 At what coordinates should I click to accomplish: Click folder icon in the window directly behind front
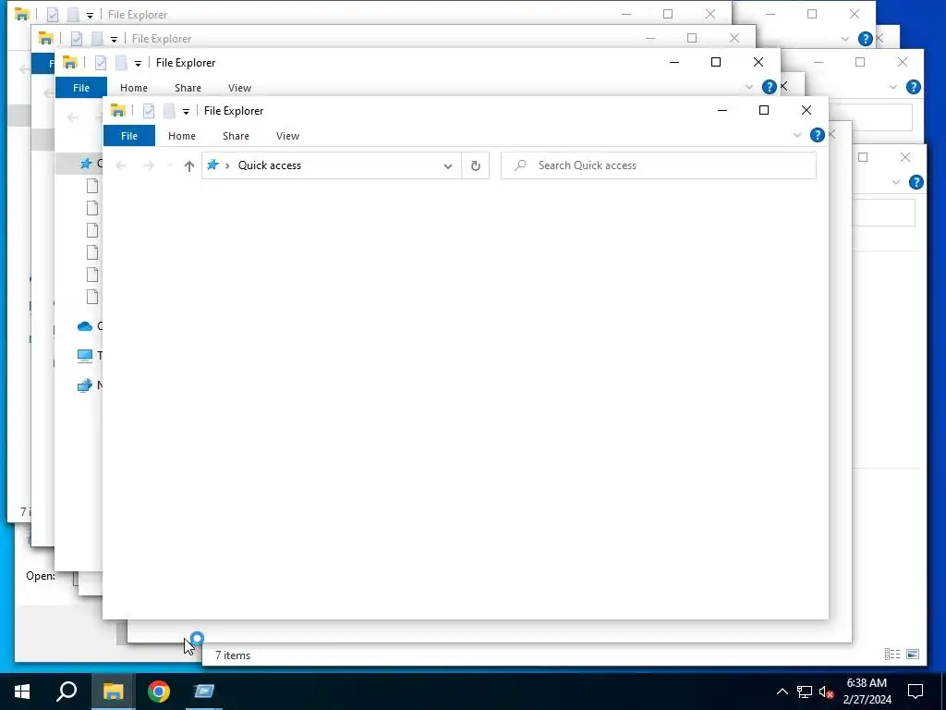(x=69, y=62)
